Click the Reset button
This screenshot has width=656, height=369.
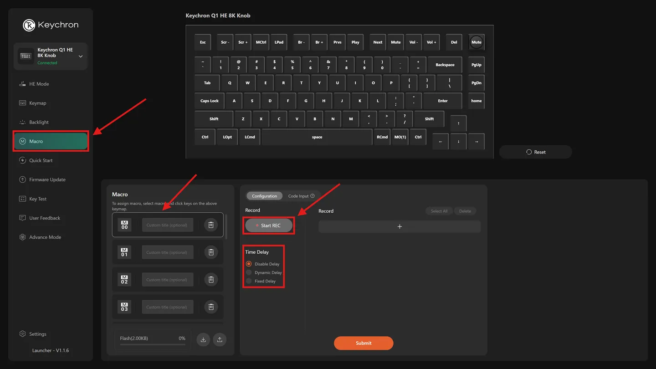[x=536, y=152]
